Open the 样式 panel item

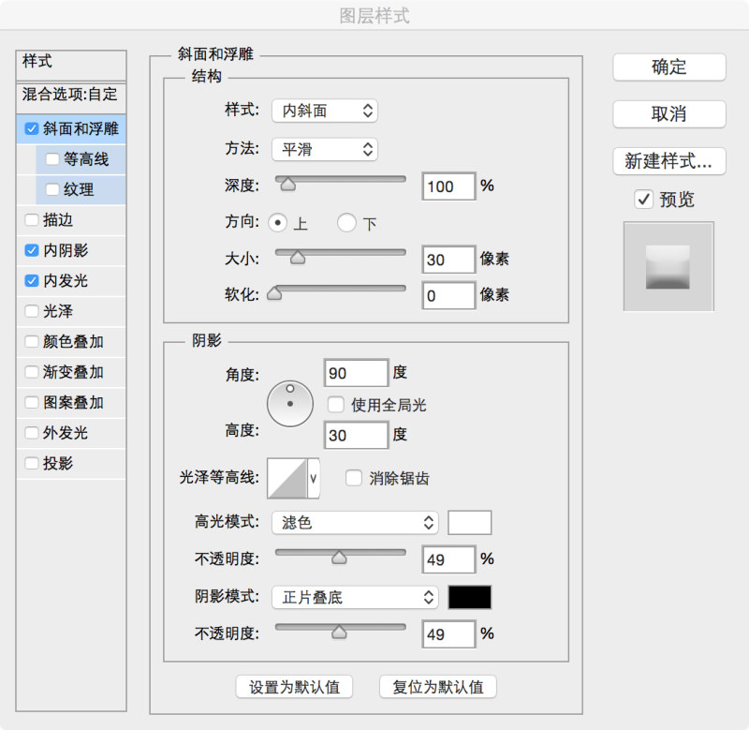[x=71, y=65]
